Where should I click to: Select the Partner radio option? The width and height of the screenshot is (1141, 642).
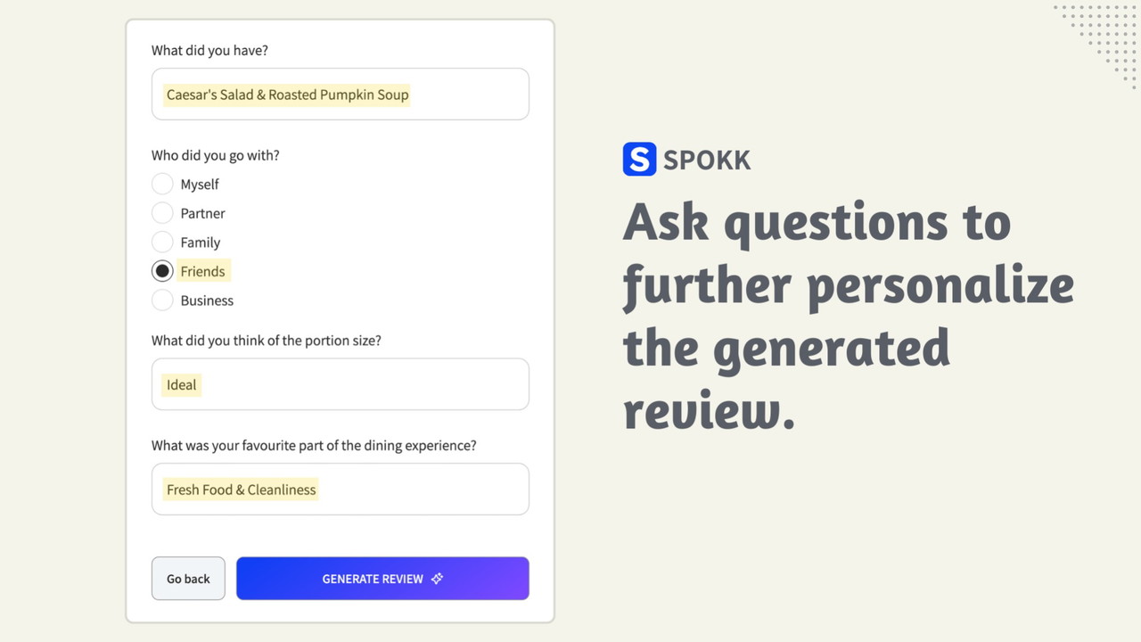click(162, 213)
